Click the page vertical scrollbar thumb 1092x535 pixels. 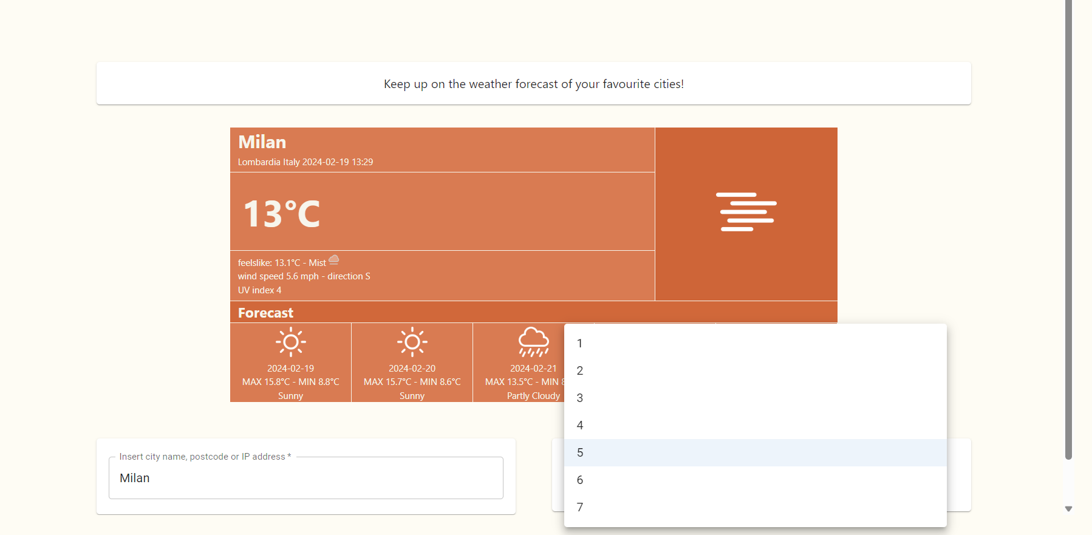1068,230
